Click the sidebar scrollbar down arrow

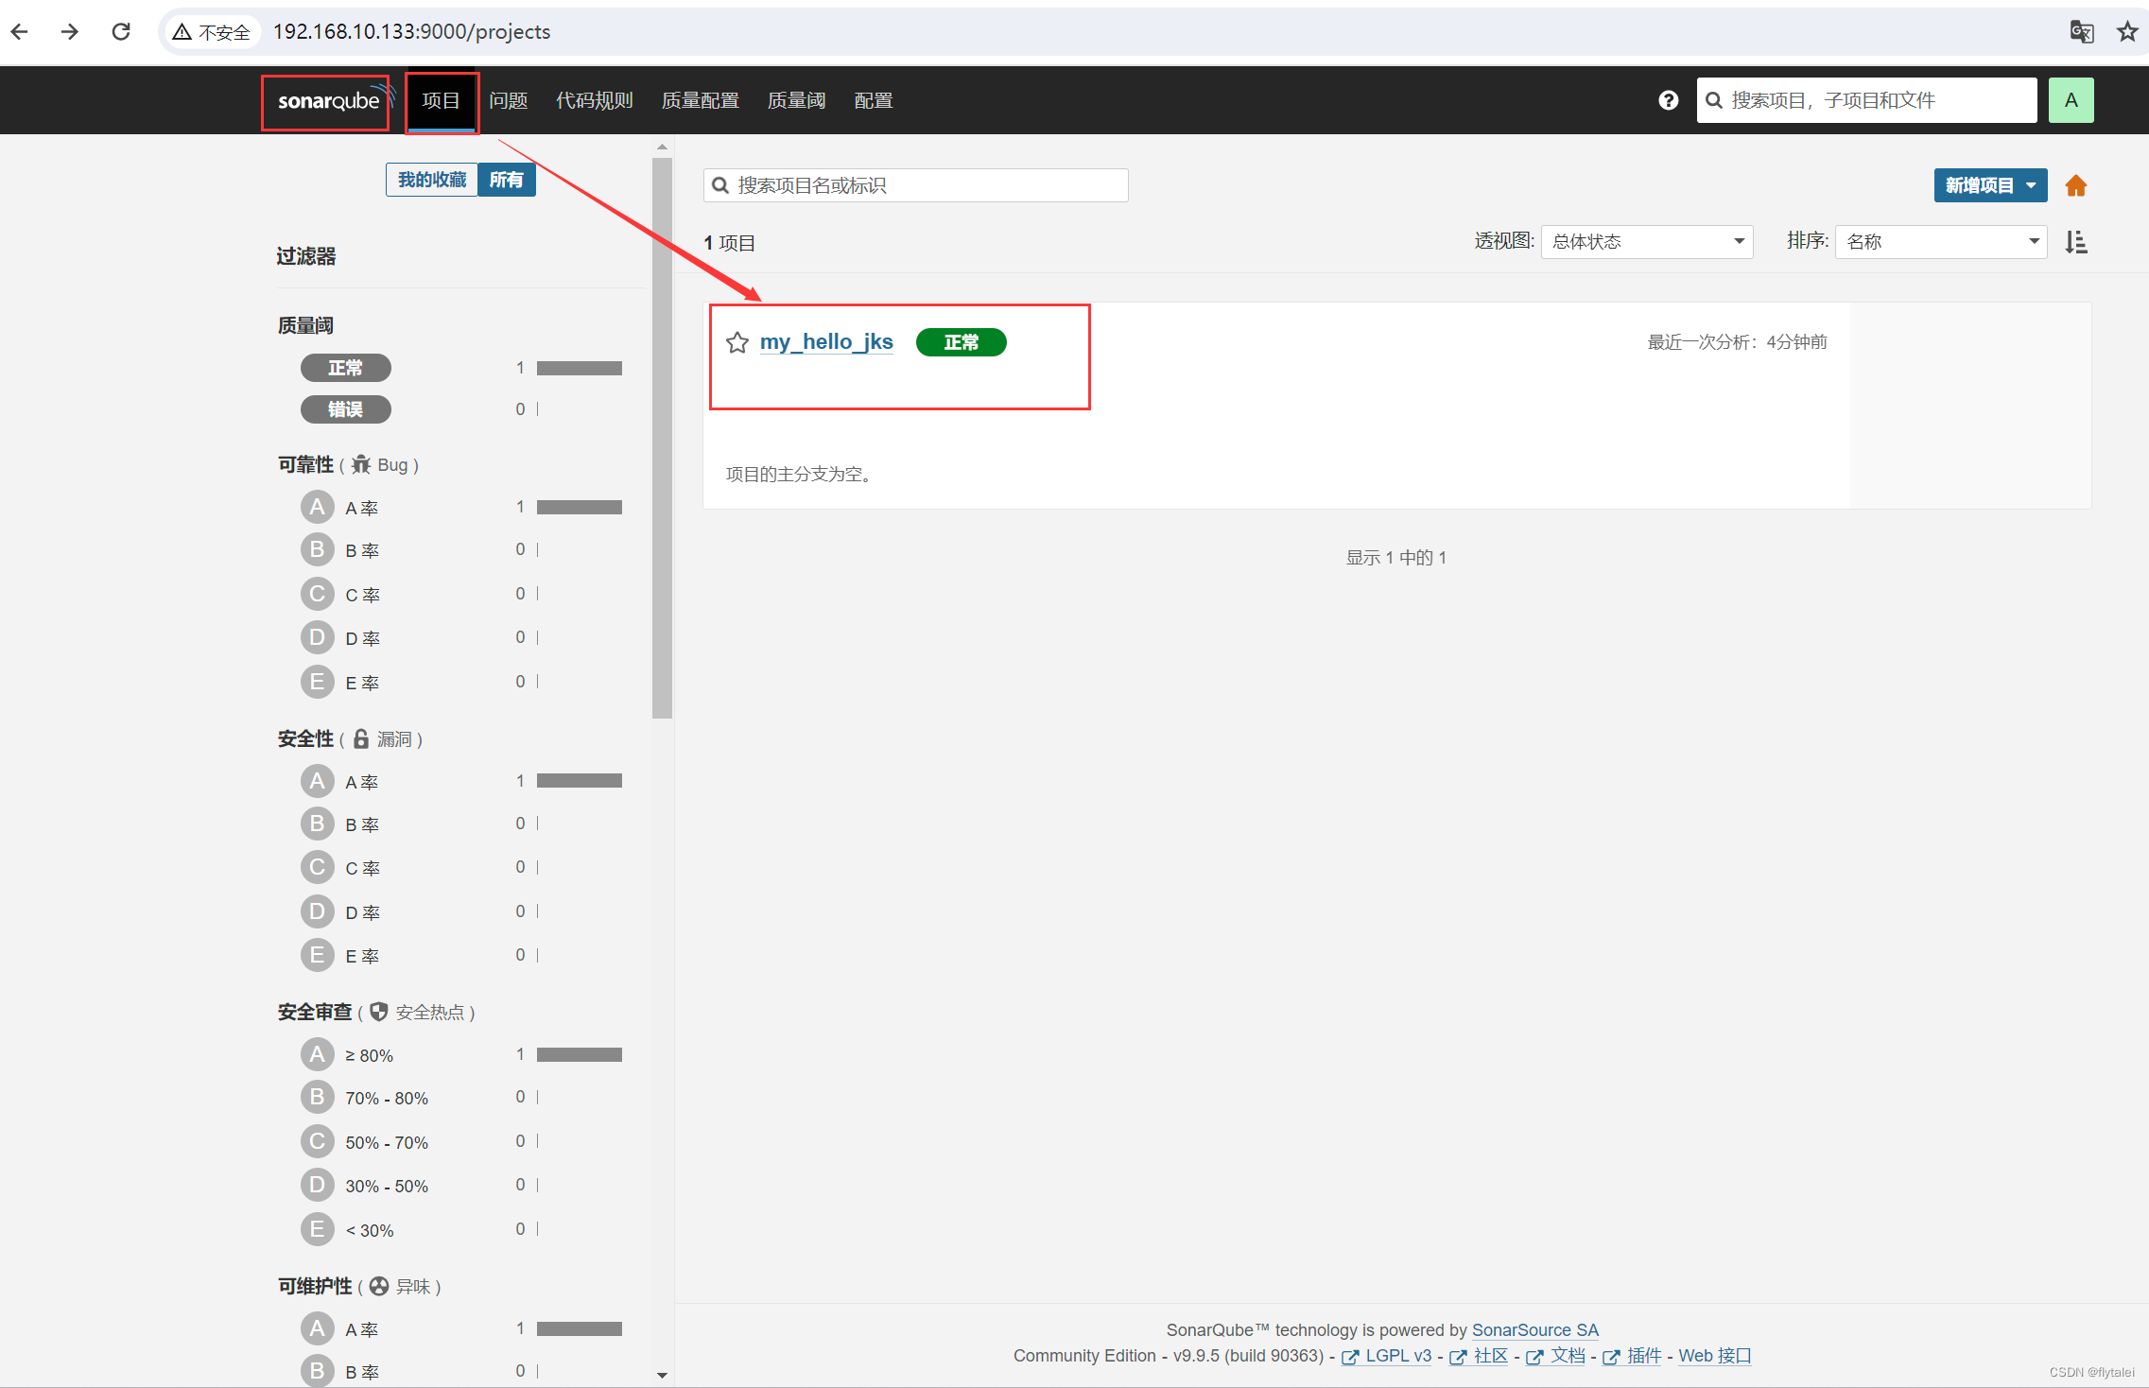coord(662,1375)
